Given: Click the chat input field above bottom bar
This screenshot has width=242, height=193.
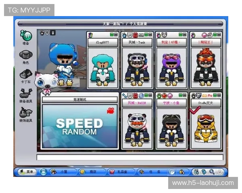Looking at the screenshot, I should [x=129, y=158].
